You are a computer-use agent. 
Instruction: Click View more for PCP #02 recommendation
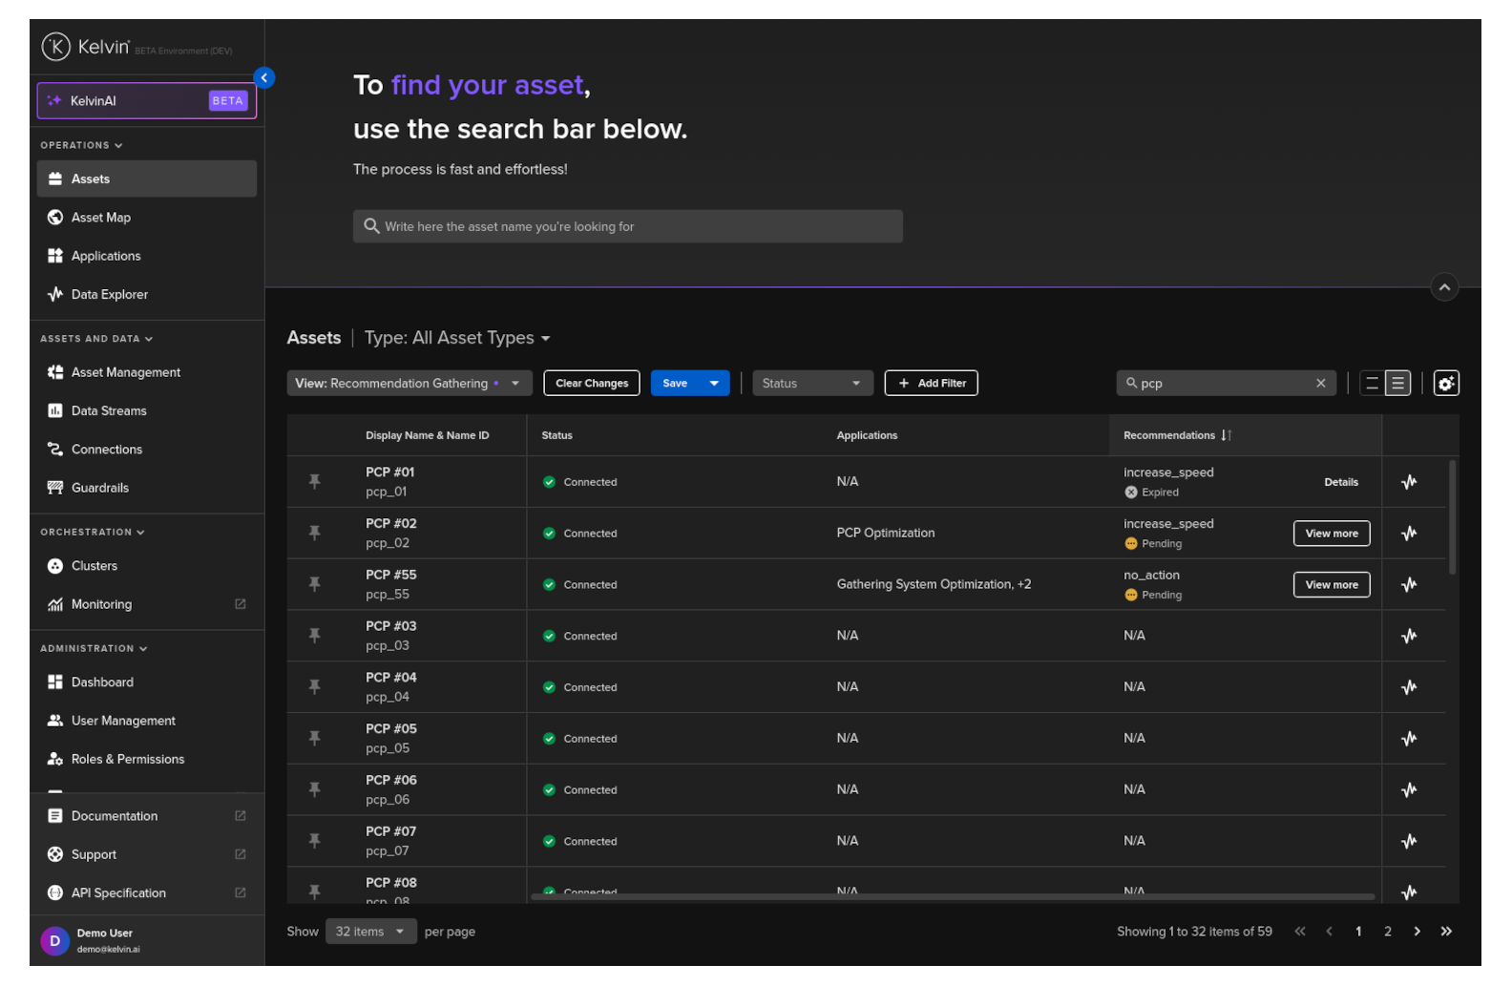(x=1331, y=534)
